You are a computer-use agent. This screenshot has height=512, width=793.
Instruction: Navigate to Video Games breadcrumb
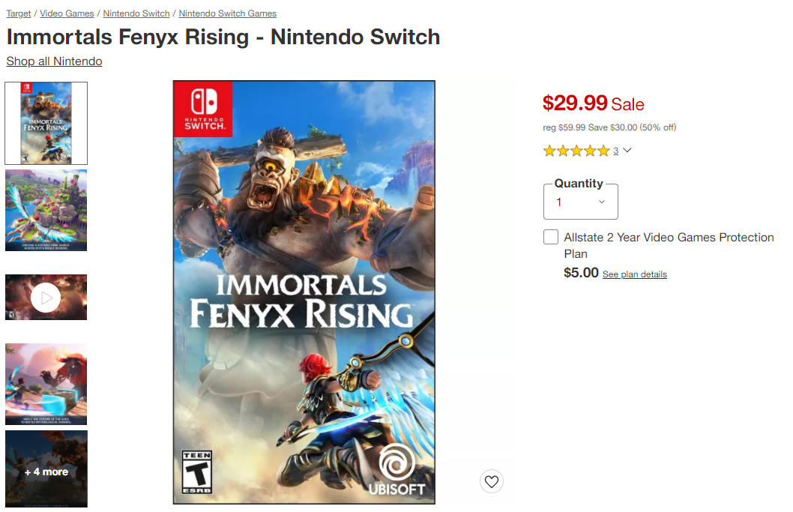pos(67,13)
